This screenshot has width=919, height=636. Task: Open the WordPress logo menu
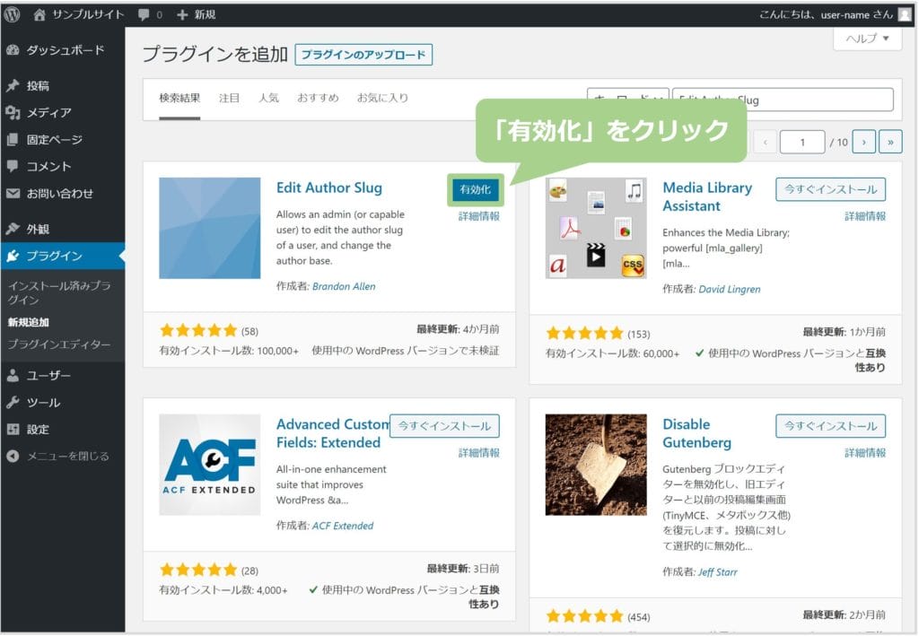(x=12, y=14)
